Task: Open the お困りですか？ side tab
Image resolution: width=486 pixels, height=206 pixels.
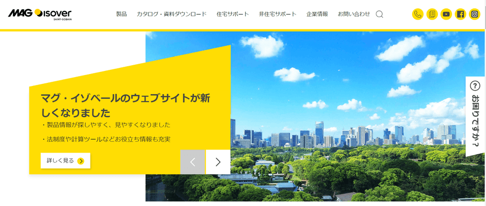Action: [476, 116]
